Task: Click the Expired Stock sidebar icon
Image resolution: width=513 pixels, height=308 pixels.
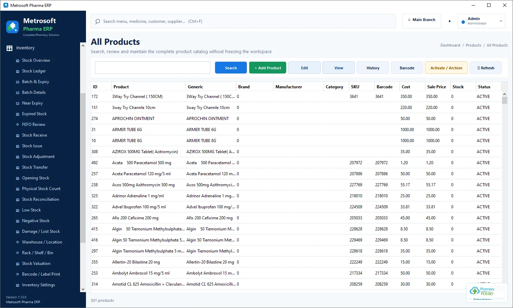Action: [x=18, y=114]
